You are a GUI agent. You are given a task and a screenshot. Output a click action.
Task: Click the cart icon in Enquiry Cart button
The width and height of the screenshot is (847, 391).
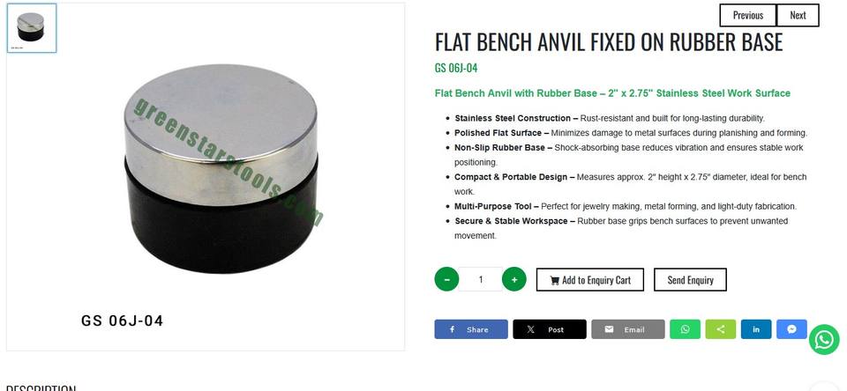(x=554, y=280)
